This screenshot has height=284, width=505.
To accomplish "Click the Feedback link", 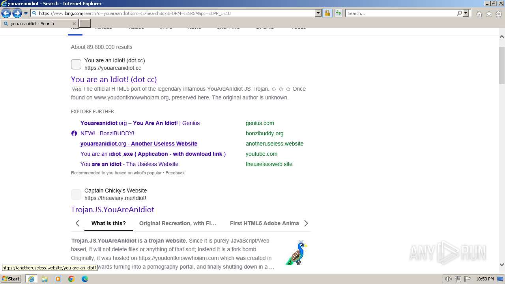I will click(175, 173).
